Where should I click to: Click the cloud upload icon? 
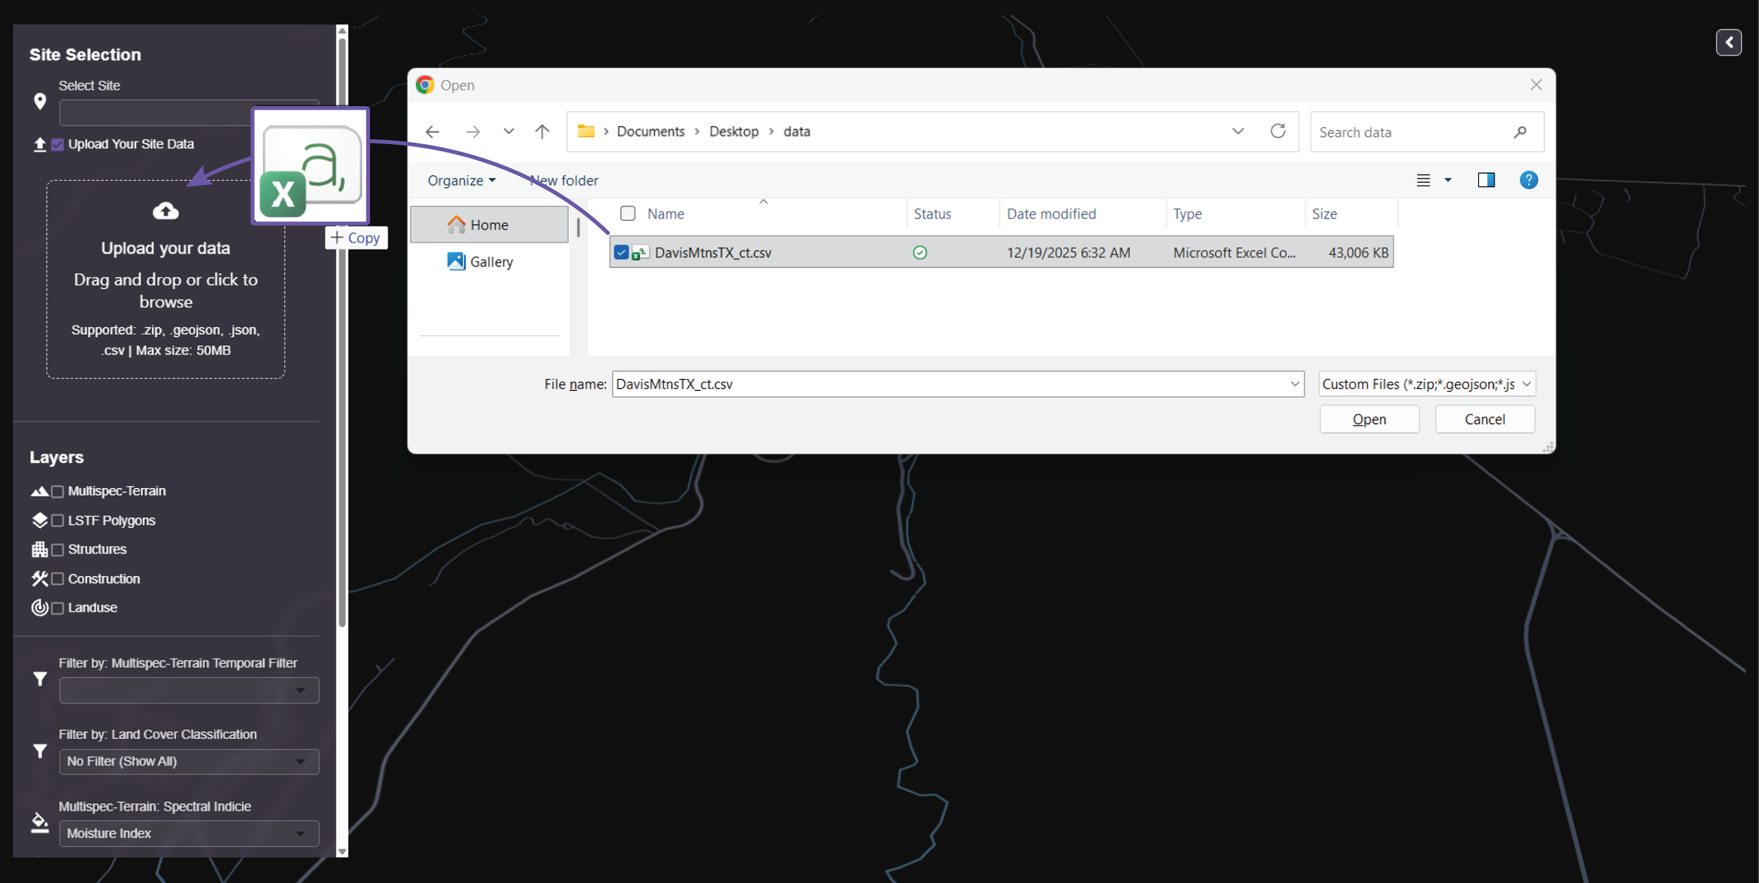click(x=165, y=211)
